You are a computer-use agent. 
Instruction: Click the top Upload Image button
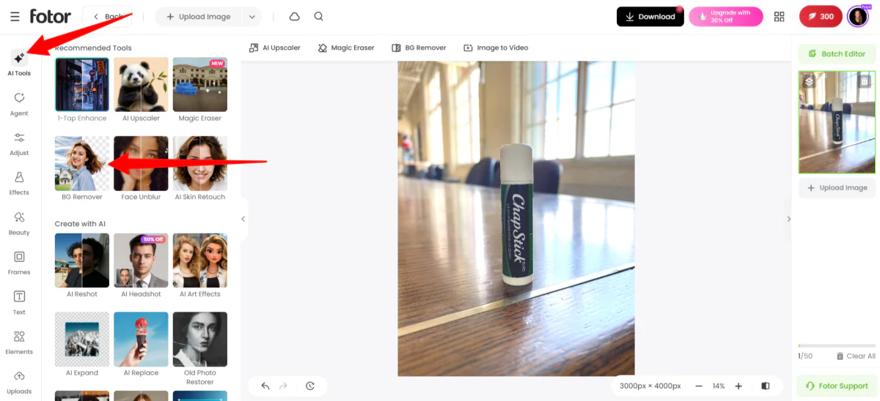pyautogui.click(x=199, y=16)
